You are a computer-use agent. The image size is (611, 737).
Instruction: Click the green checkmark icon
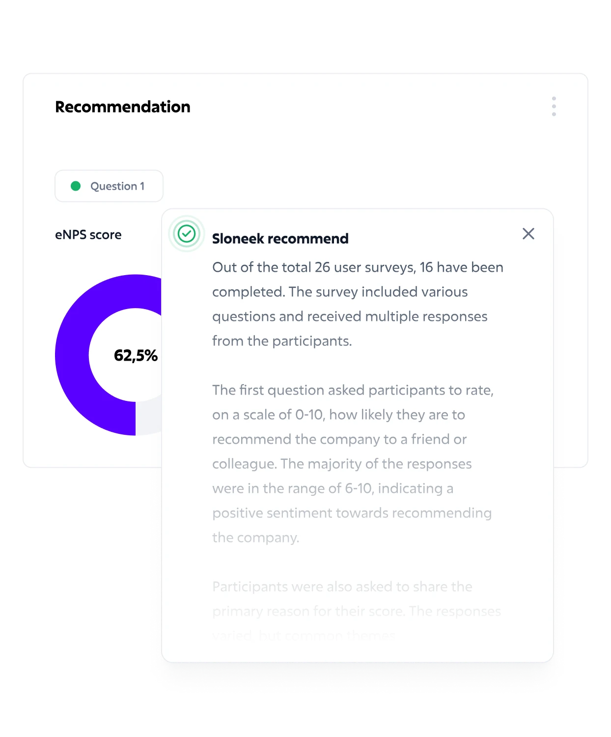pyautogui.click(x=187, y=234)
